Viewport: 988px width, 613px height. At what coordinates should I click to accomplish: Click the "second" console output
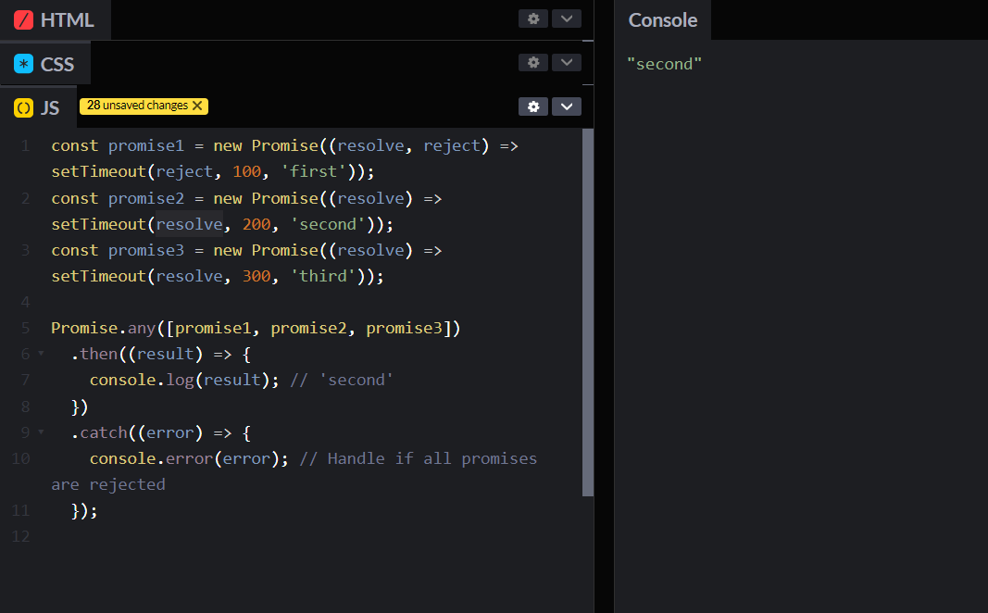coord(664,64)
